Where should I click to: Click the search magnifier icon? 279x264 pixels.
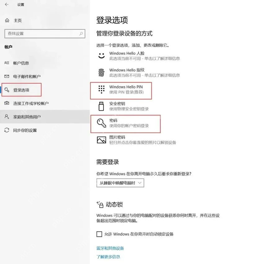81,33
